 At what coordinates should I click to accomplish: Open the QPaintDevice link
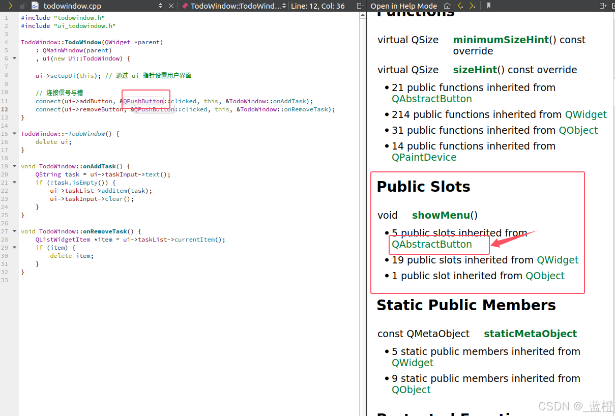(424, 157)
